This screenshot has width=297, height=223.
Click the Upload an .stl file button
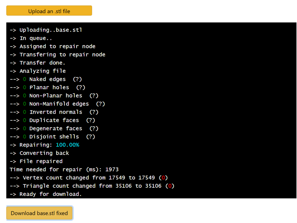click(x=49, y=11)
